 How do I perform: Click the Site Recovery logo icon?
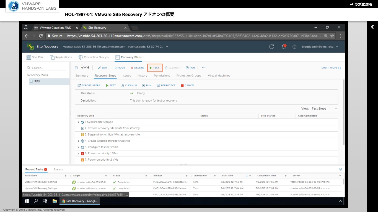(30, 47)
